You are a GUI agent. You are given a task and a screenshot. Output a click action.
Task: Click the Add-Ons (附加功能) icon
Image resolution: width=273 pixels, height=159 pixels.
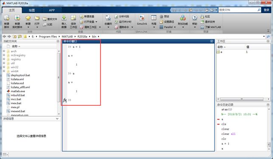pyautogui.click(x=183, y=18)
